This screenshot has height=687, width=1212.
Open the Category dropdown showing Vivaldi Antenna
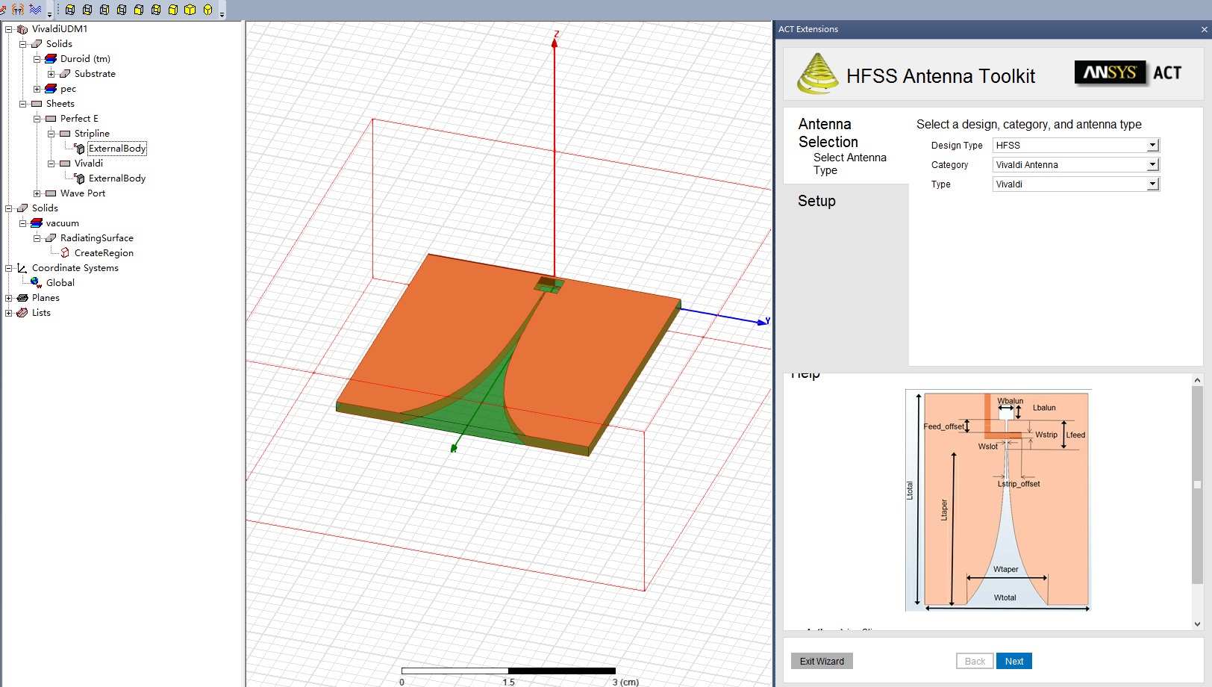(x=1152, y=164)
